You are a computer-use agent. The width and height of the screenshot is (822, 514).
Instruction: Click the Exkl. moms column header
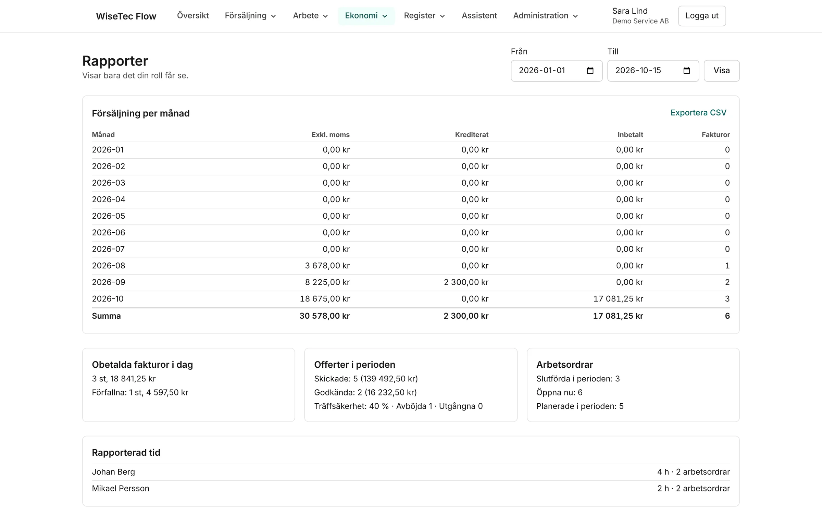pos(331,135)
